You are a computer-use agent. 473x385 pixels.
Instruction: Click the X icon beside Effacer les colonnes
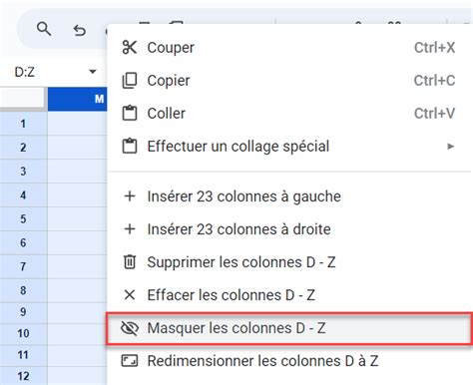pos(130,294)
